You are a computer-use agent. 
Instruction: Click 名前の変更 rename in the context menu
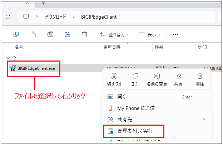tap(157, 79)
